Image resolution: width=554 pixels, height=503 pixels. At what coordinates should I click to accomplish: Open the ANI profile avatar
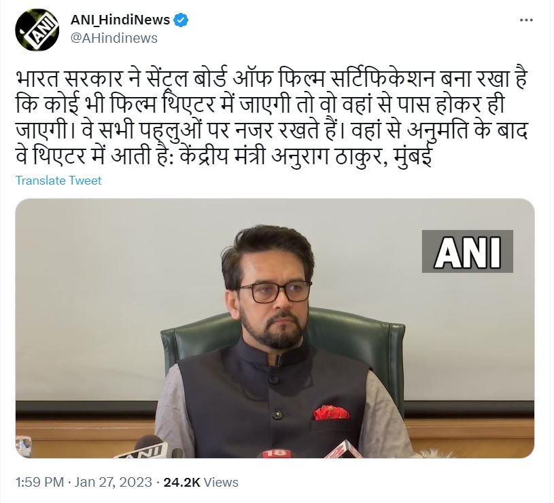click(37, 30)
